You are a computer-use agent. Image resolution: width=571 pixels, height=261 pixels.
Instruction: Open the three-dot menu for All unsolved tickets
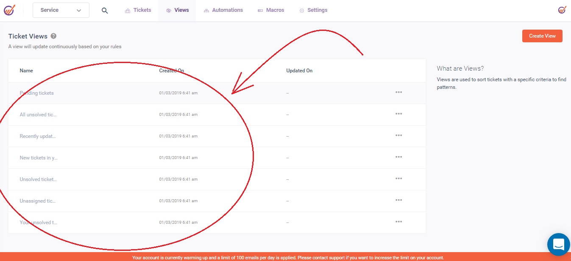(398, 114)
